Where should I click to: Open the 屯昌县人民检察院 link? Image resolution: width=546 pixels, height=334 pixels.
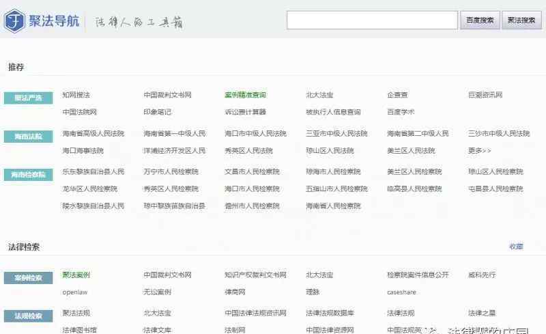495,189
